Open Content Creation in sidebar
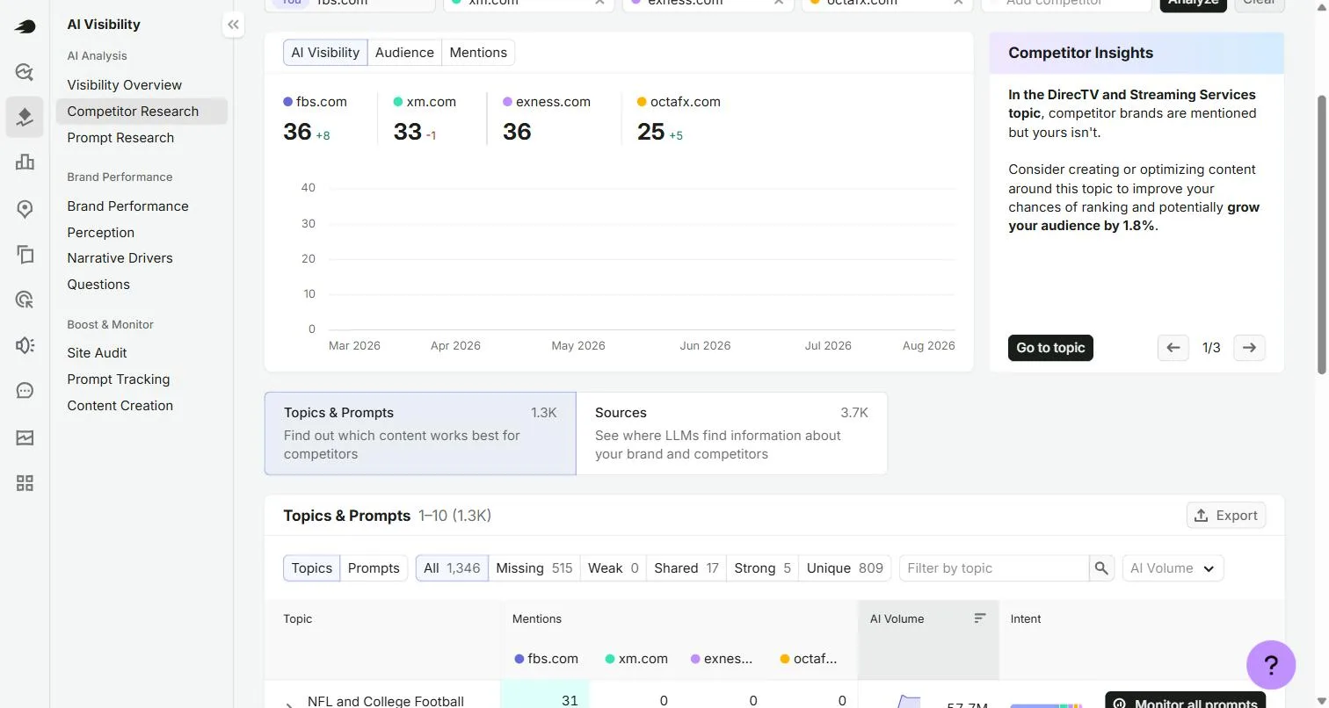1329x708 pixels. (x=120, y=406)
